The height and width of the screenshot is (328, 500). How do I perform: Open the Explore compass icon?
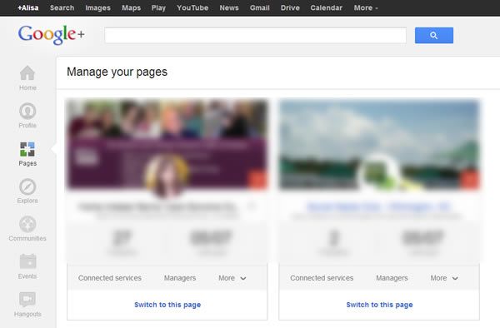pos(27,186)
